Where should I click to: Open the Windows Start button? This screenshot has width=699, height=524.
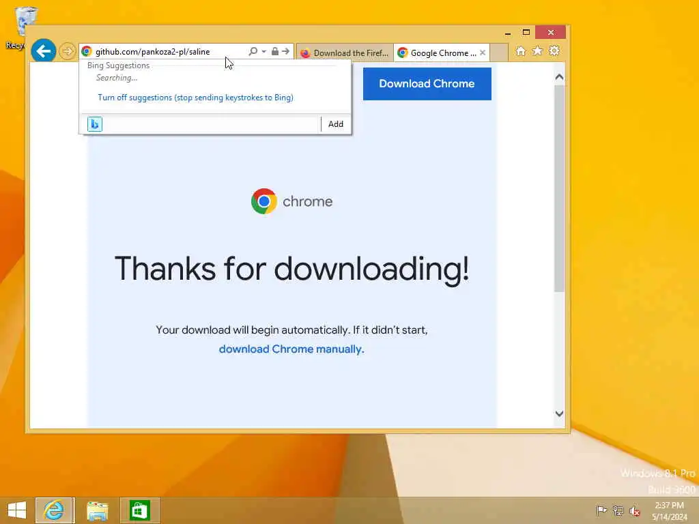17,510
